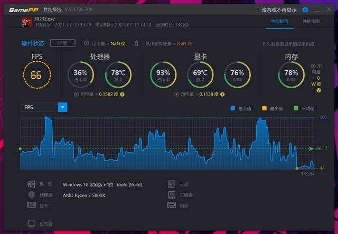This screenshot has width=338, height=234.
Task: Click the GPU 93% usage gauge
Action: pos(163,75)
